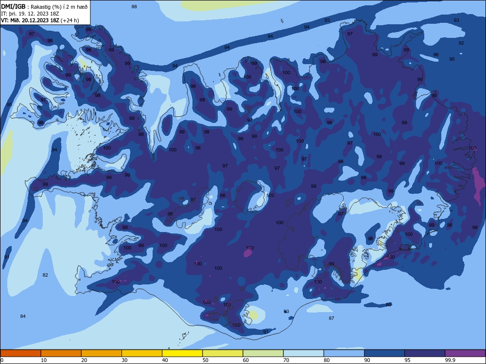Select the bright yellow 40–50 legend swatch

click(x=182, y=353)
